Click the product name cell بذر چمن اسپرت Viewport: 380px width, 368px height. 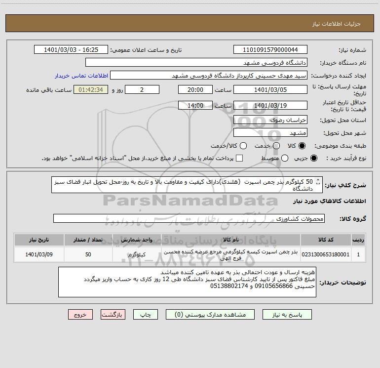click(231, 254)
